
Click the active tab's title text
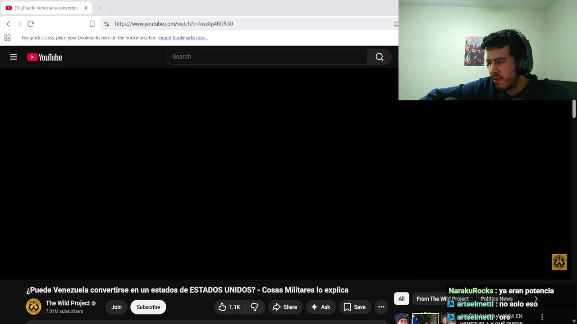tap(47, 8)
